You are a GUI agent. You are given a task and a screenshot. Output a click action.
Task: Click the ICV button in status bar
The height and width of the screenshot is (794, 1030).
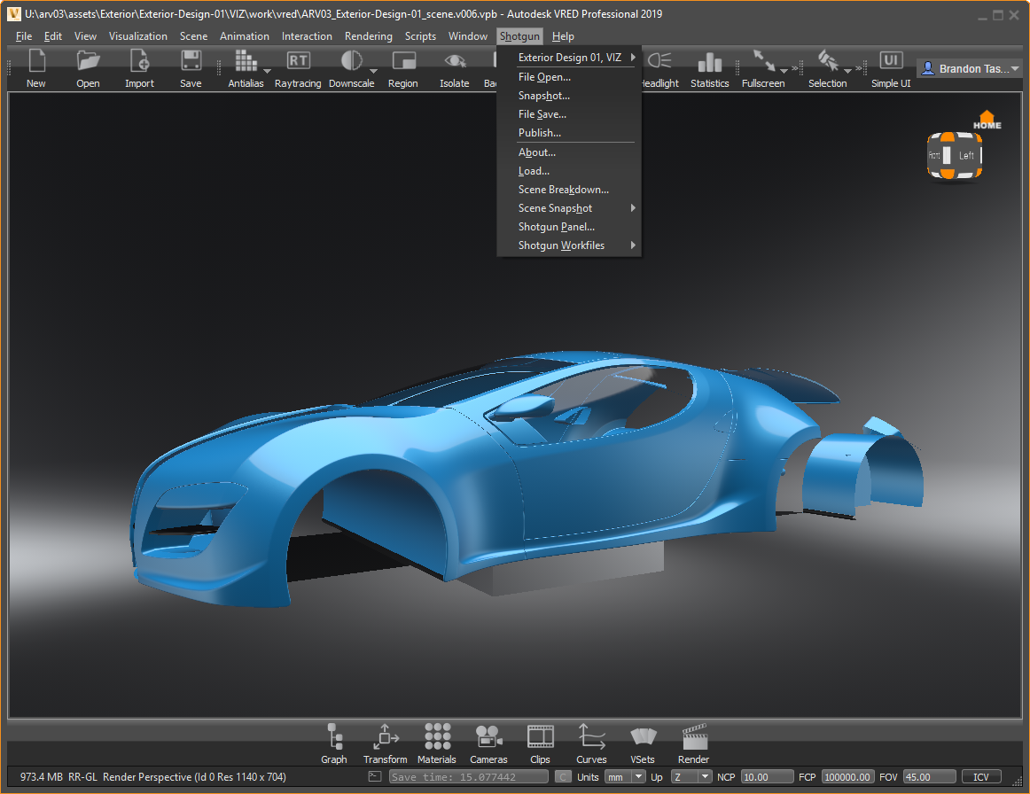click(x=981, y=777)
